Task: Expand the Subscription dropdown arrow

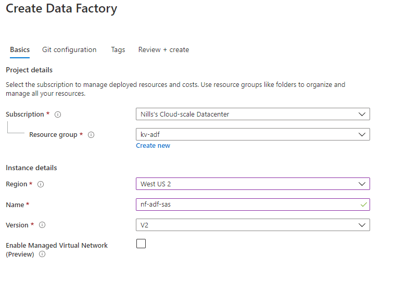Action: pyautogui.click(x=362, y=114)
